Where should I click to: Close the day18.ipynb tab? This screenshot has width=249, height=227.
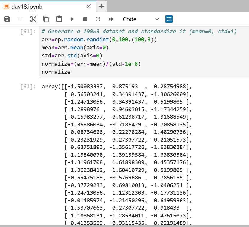(x=89, y=6)
